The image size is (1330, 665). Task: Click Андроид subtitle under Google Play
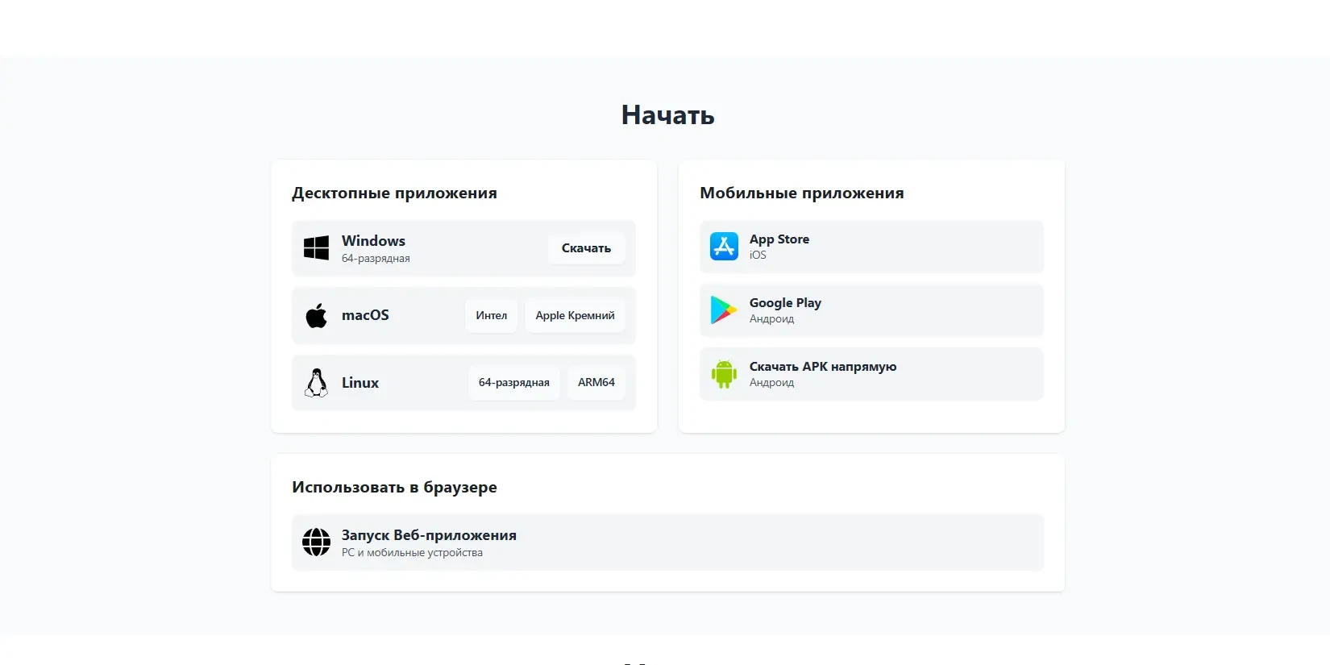771,319
